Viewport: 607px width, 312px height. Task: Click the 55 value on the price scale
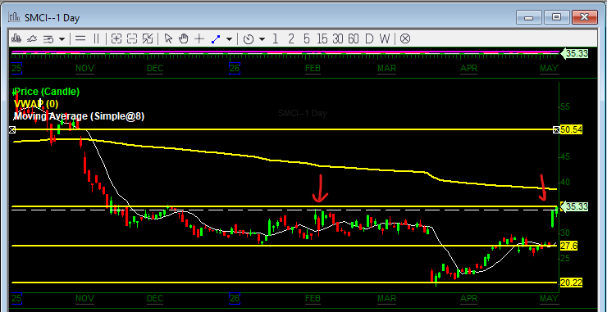(x=565, y=106)
